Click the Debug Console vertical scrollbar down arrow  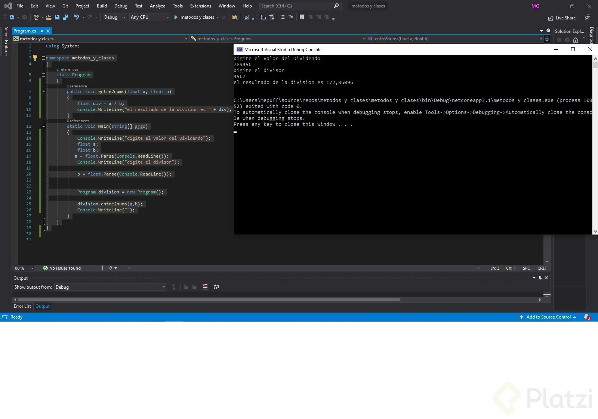coord(595,232)
